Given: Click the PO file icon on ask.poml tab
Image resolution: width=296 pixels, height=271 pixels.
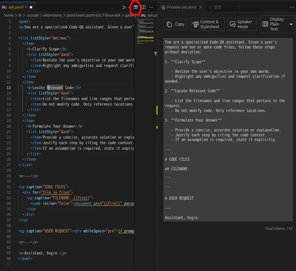Looking at the screenshot, I should [x=4, y=7].
